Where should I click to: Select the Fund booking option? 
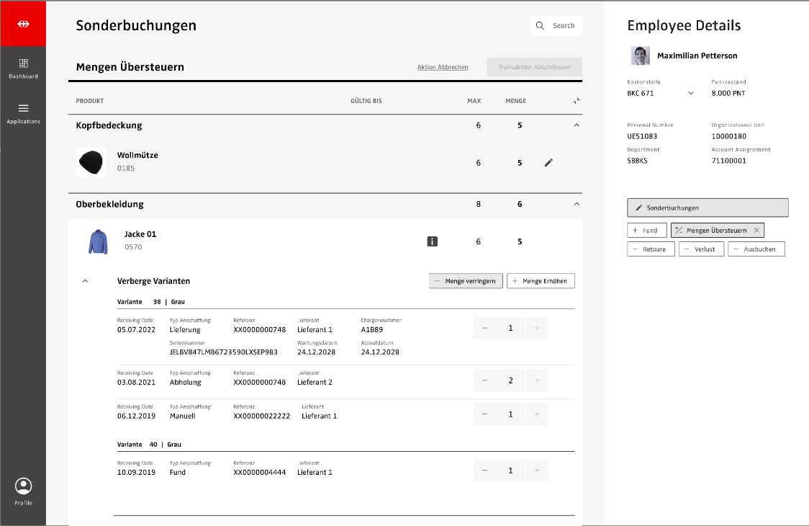tap(646, 231)
